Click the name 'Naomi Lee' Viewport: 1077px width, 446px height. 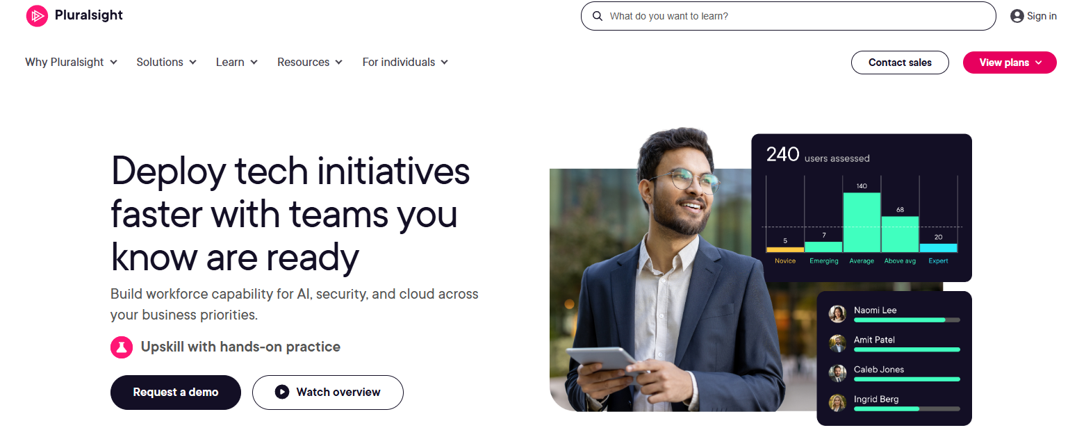pyautogui.click(x=875, y=311)
